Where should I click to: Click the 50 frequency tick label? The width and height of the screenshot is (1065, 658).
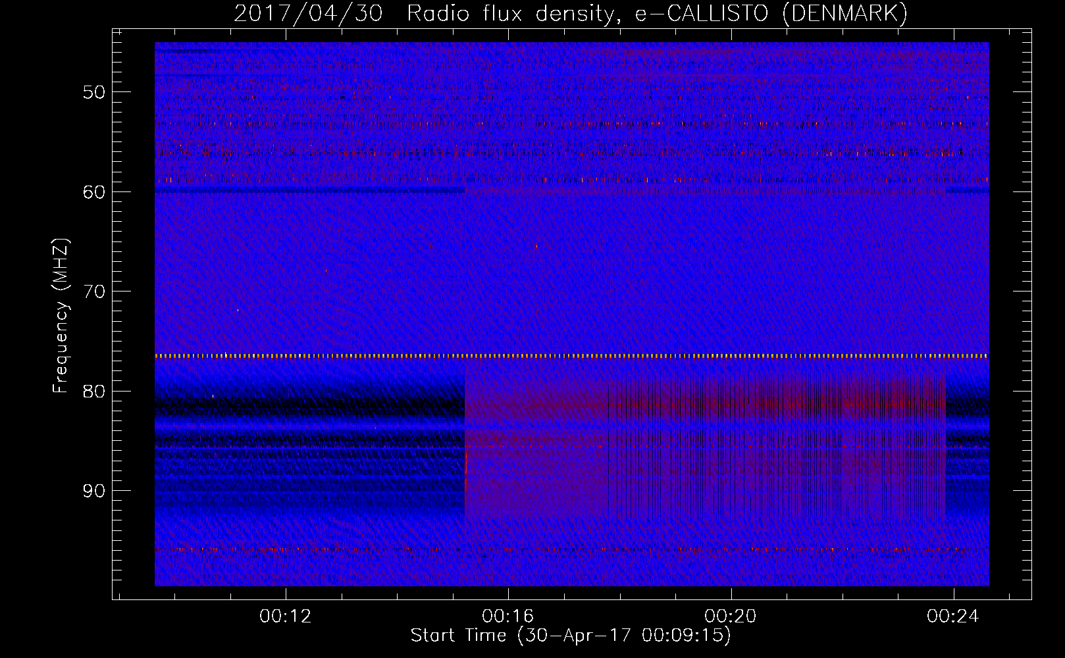[x=94, y=92]
